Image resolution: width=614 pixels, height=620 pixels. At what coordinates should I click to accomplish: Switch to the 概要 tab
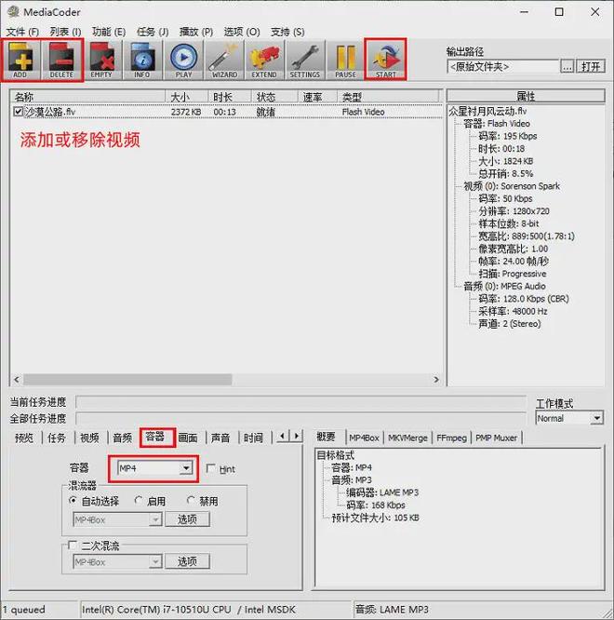(x=326, y=437)
